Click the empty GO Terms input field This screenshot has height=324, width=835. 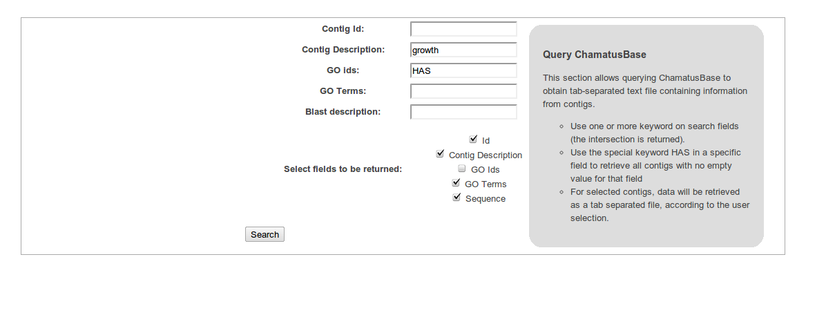(463, 91)
